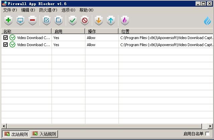Viewport: 214px width, 140px height.
Task: Uncheck the first Video Download rule checkbox
Action: (5, 37)
